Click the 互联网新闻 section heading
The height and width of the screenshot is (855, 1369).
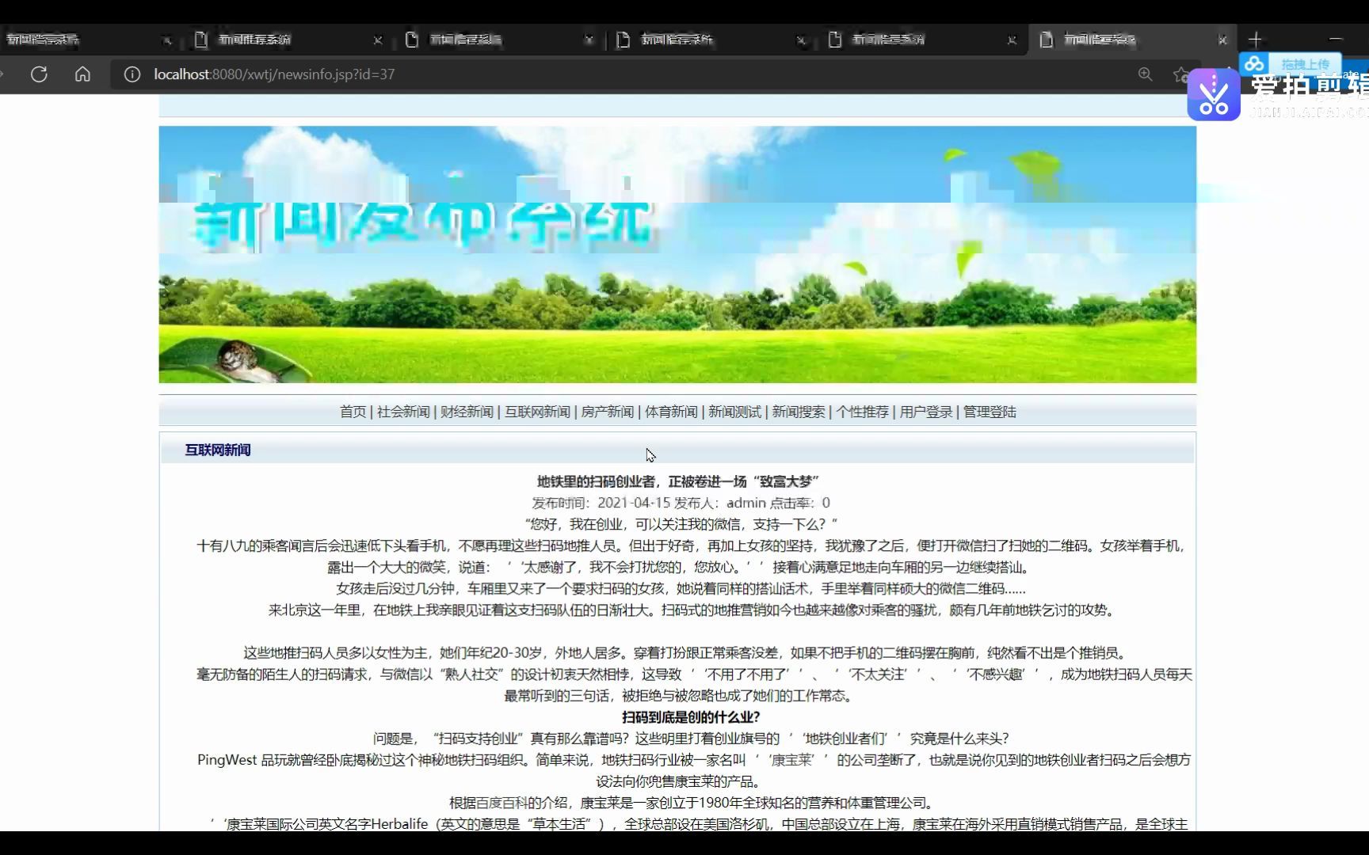(x=218, y=450)
